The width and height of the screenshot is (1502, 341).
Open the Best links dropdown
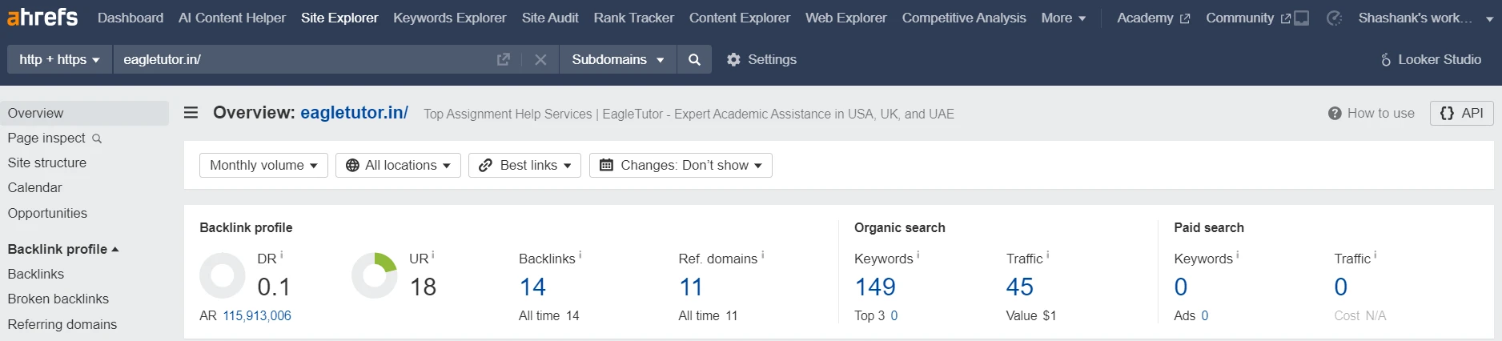[524, 165]
